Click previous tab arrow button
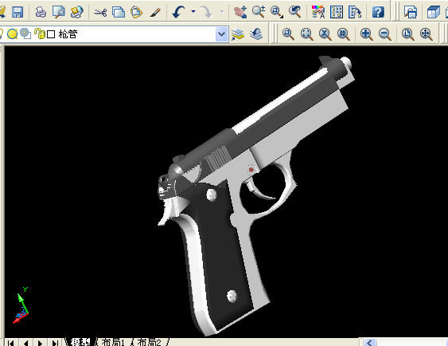This screenshot has width=448, height=346. [25, 343]
